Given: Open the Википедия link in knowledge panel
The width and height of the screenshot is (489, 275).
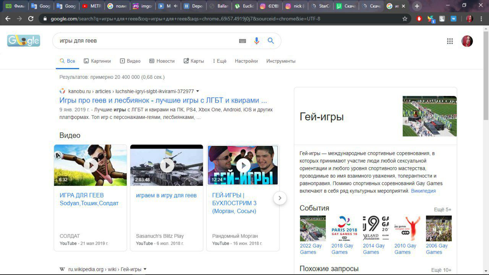Looking at the screenshot, I should pos(423,191).
